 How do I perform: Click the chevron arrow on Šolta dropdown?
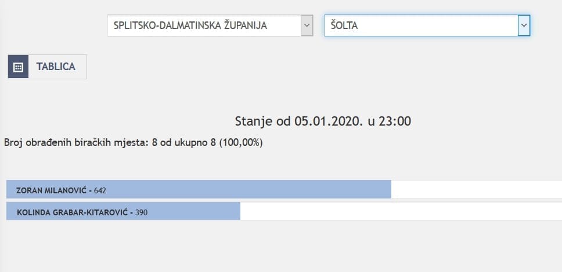coord(524,25)
